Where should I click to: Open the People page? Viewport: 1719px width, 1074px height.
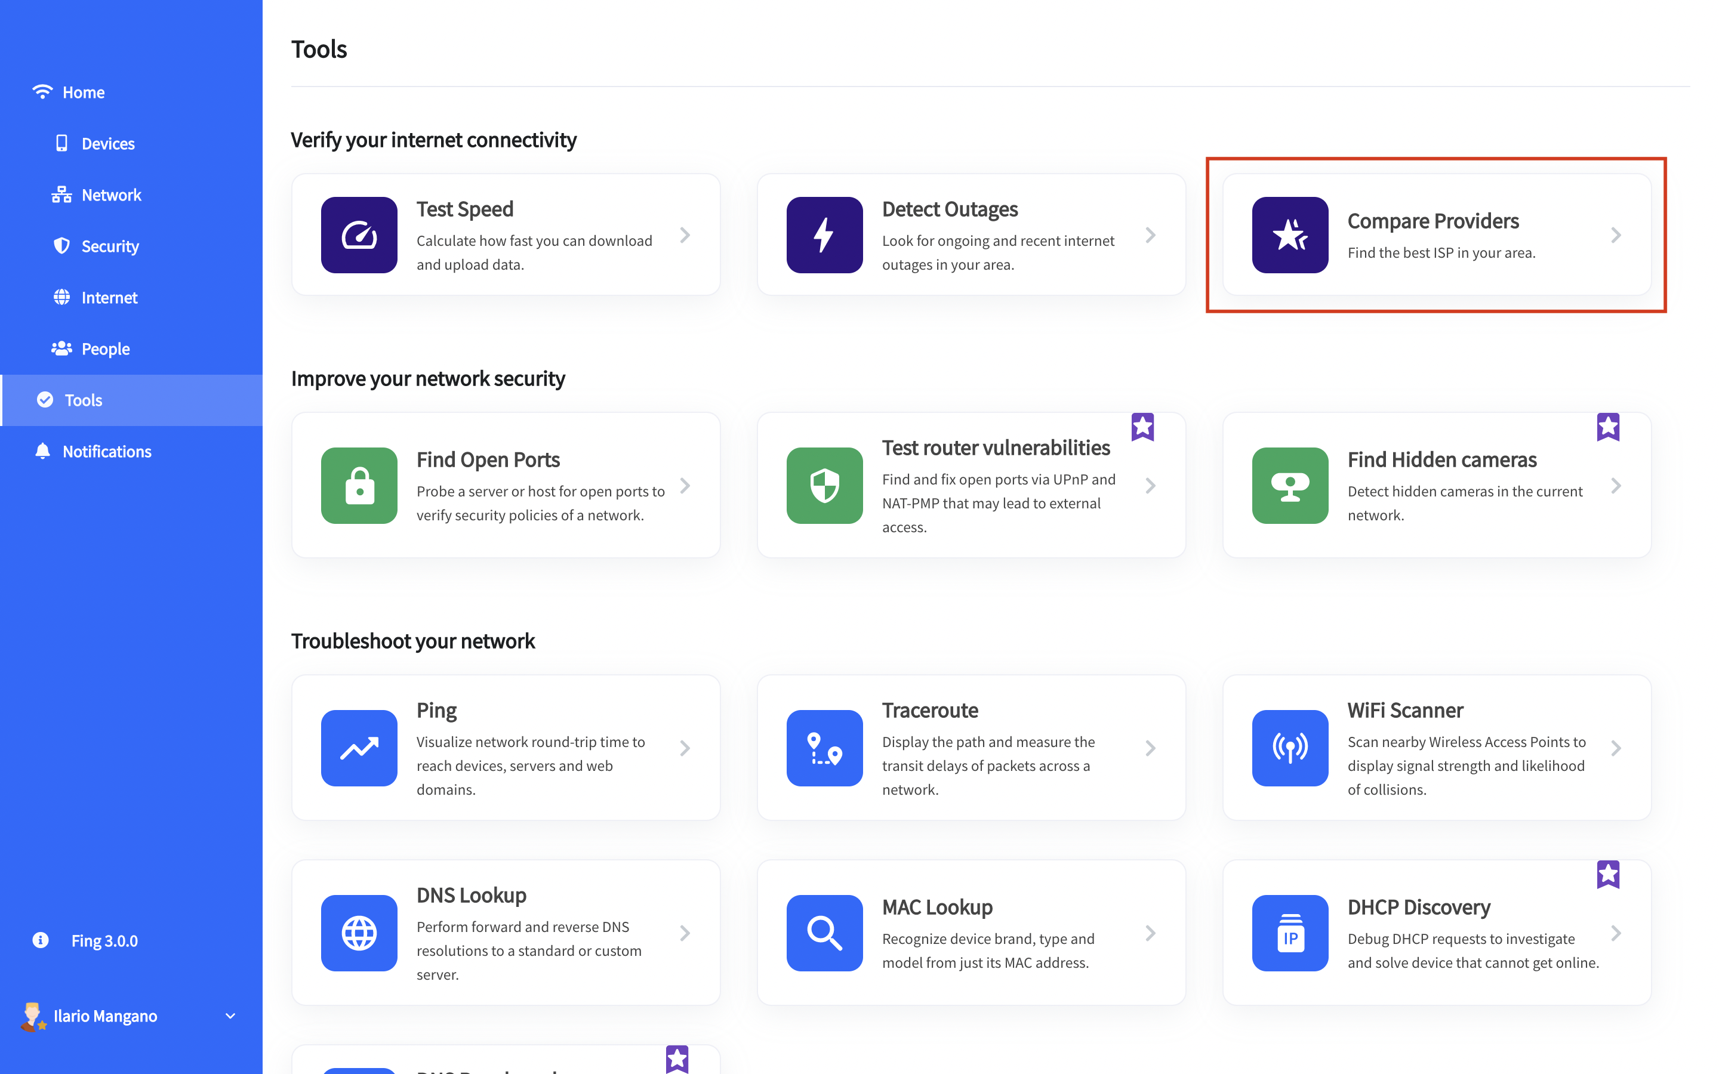pos(131,349)
